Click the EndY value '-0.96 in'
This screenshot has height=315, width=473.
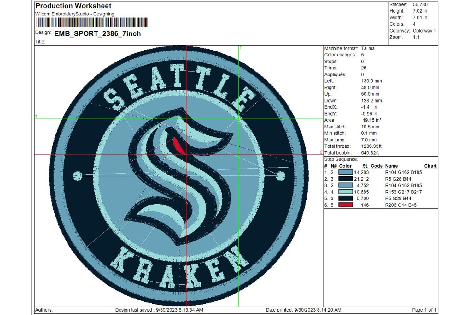[x=369, y=114]
